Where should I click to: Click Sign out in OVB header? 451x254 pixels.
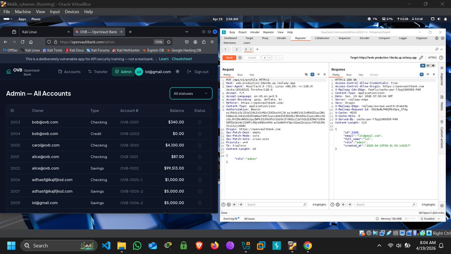click(x=198, y=71)
